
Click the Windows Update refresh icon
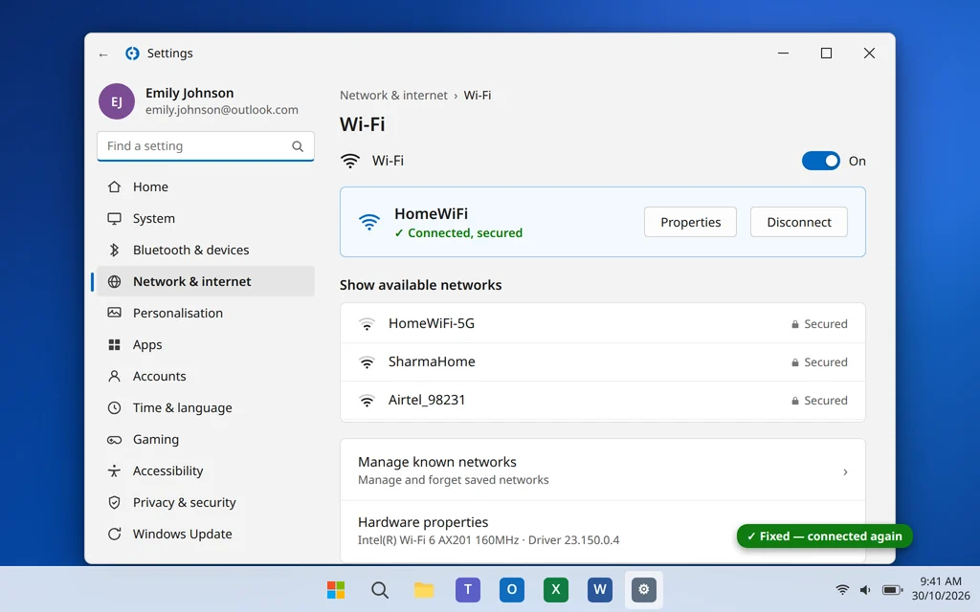click(114, 534)
